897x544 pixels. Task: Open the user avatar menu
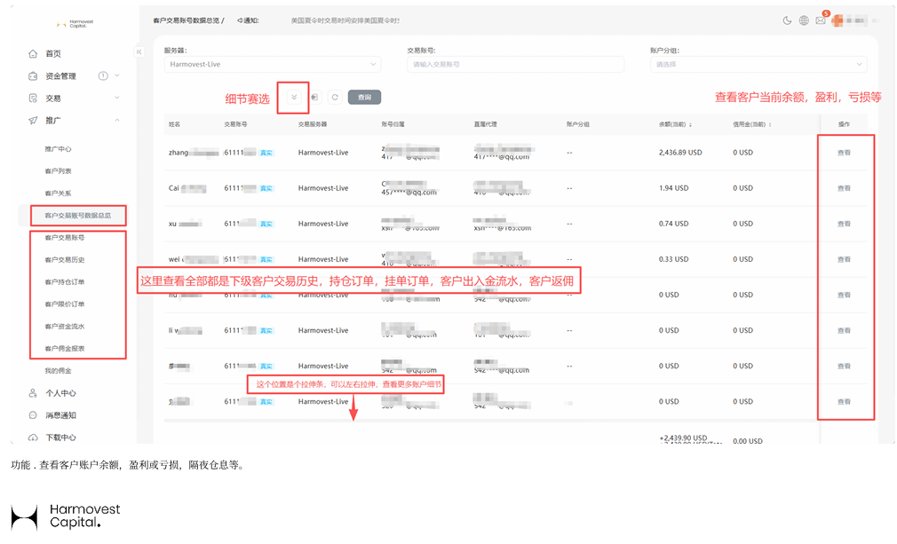pyautogui.click(x=837, y=20)
